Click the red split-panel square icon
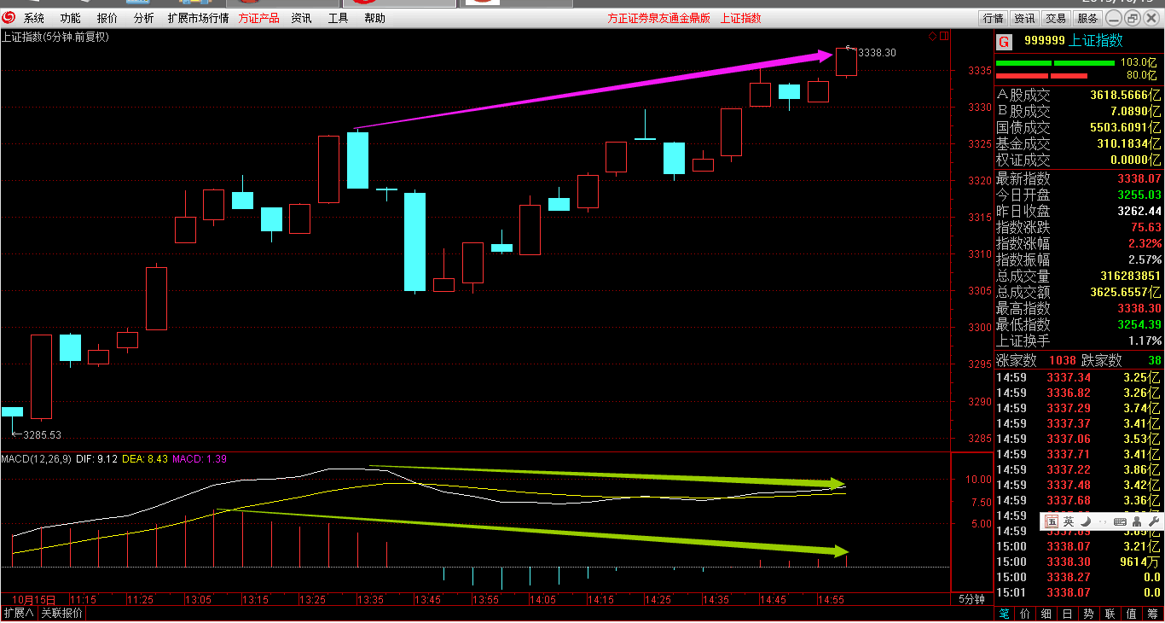Screen dimensions: 1165x623 tap(943, 36)
